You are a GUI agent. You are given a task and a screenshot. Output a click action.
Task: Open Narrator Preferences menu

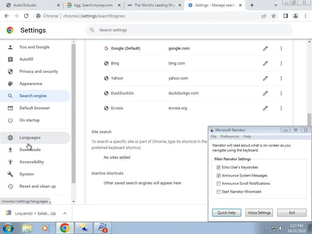230,136
